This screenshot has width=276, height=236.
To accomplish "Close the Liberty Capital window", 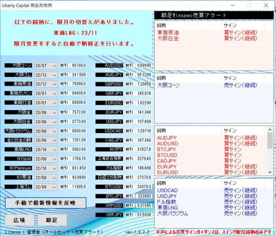I will click(x=266, y=6).
